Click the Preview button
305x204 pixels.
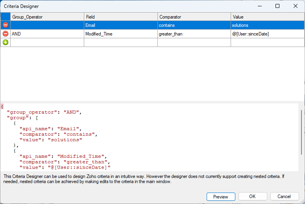tap(221, 197)
